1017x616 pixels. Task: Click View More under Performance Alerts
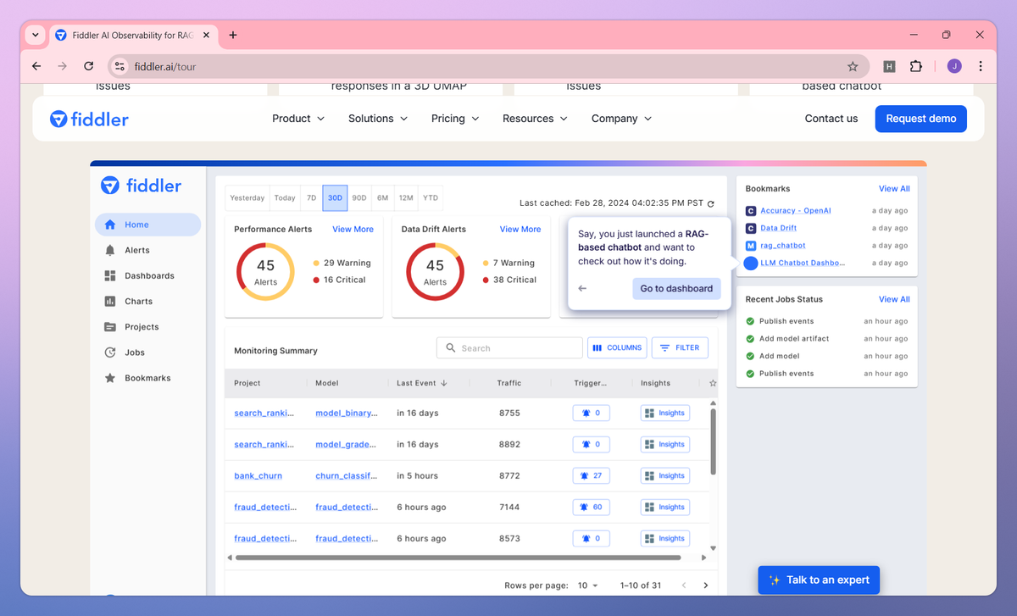click(x=353, y=229)
